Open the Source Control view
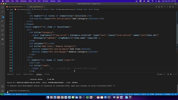 click(x=3, y=17)
